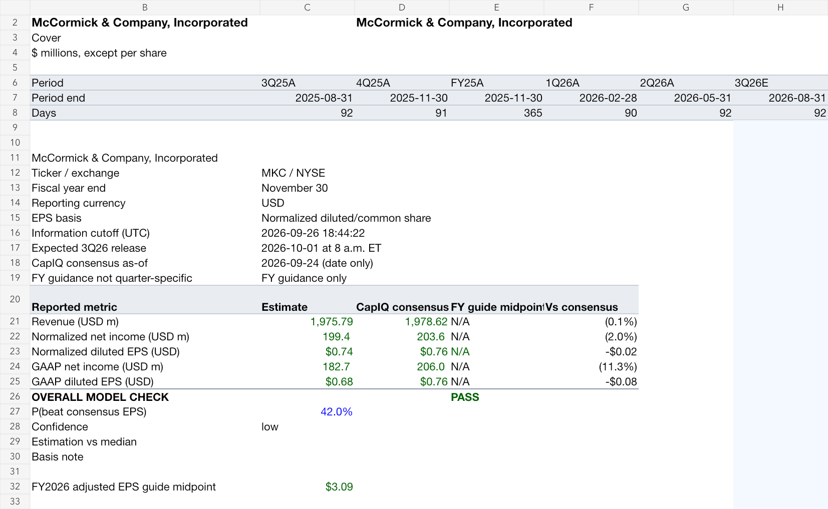
Task: Click the '(11.3%)' variance cell
Action: click(x=591, y=366)
